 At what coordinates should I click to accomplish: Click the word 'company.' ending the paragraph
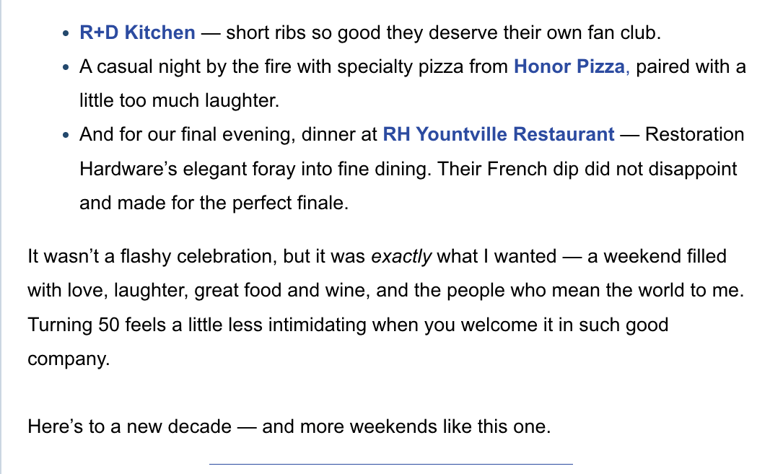tap(69, 359)
